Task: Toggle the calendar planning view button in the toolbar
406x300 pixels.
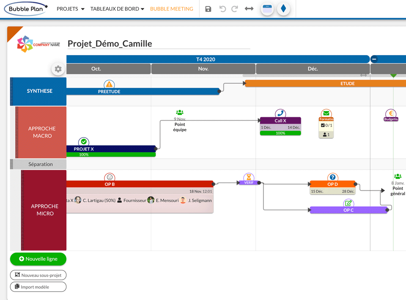Action: tap(268, 8)
